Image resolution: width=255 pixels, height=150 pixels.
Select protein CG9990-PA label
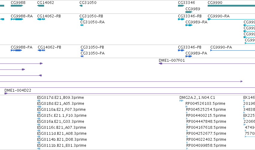pos(221,47)
